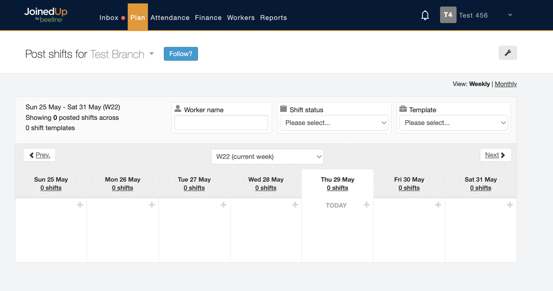Click the wrench settings icon
Screen dimensions: 553x291
tap(507, 53)
